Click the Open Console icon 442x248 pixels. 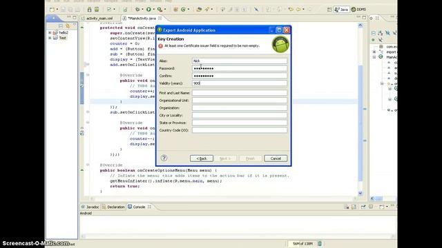click(381, 207)
